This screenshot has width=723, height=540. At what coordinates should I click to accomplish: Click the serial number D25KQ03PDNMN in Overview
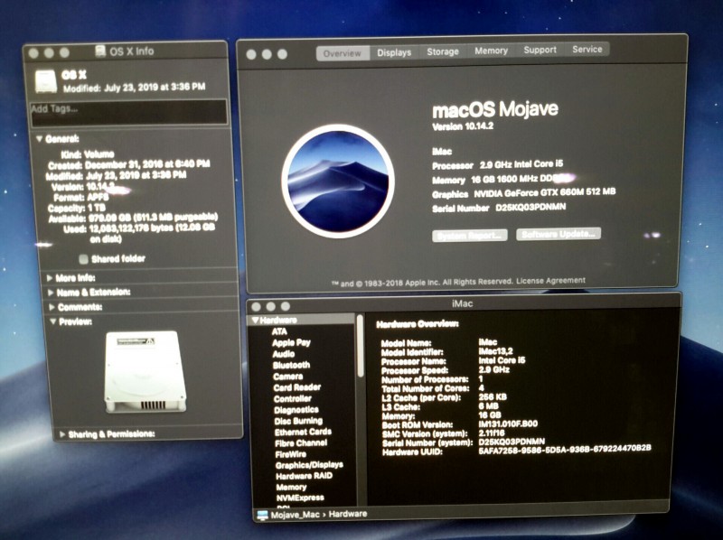pos(531,208)
